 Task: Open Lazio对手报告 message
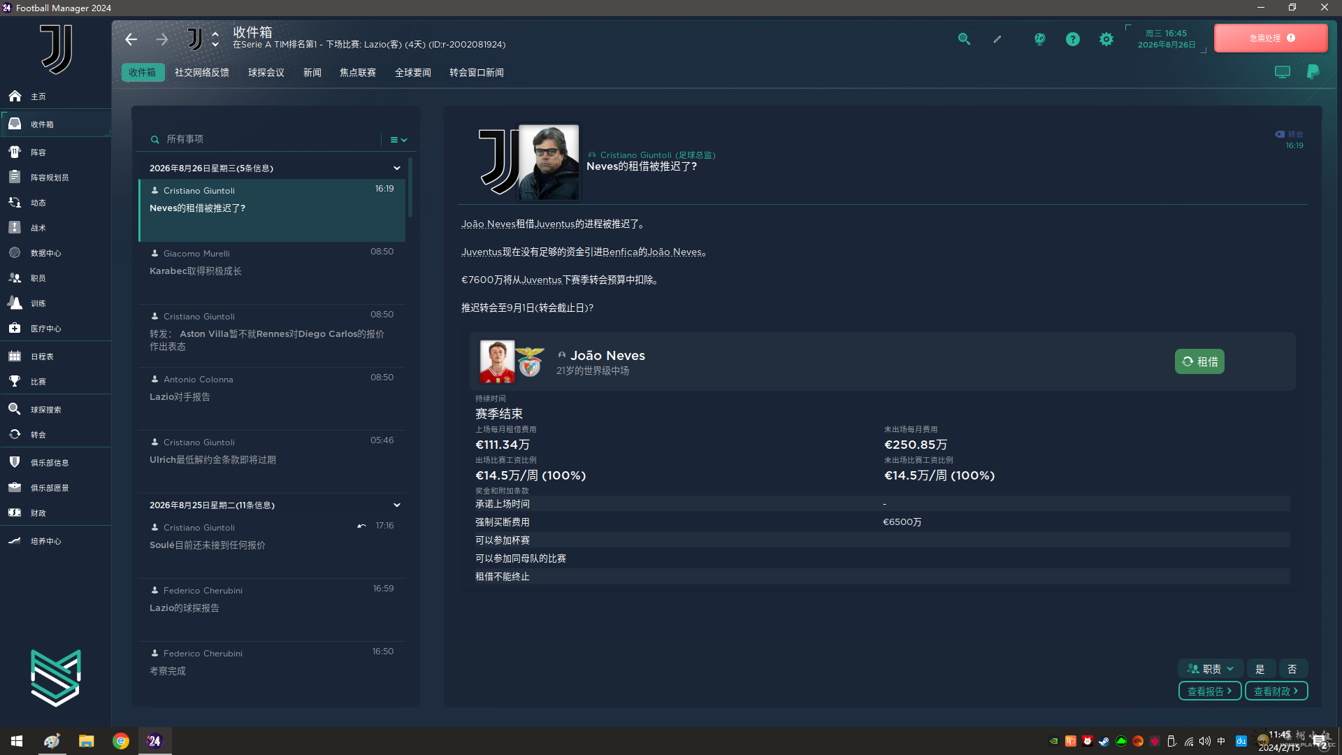pos(272,398)
